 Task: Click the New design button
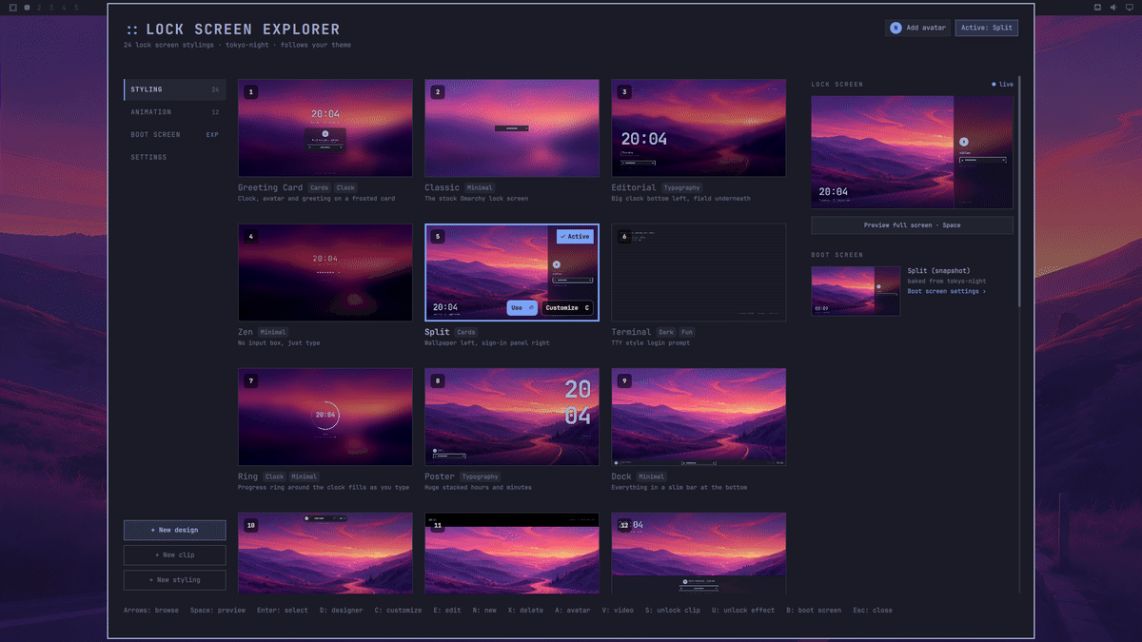pyautogui.click(x=174, y=530)
